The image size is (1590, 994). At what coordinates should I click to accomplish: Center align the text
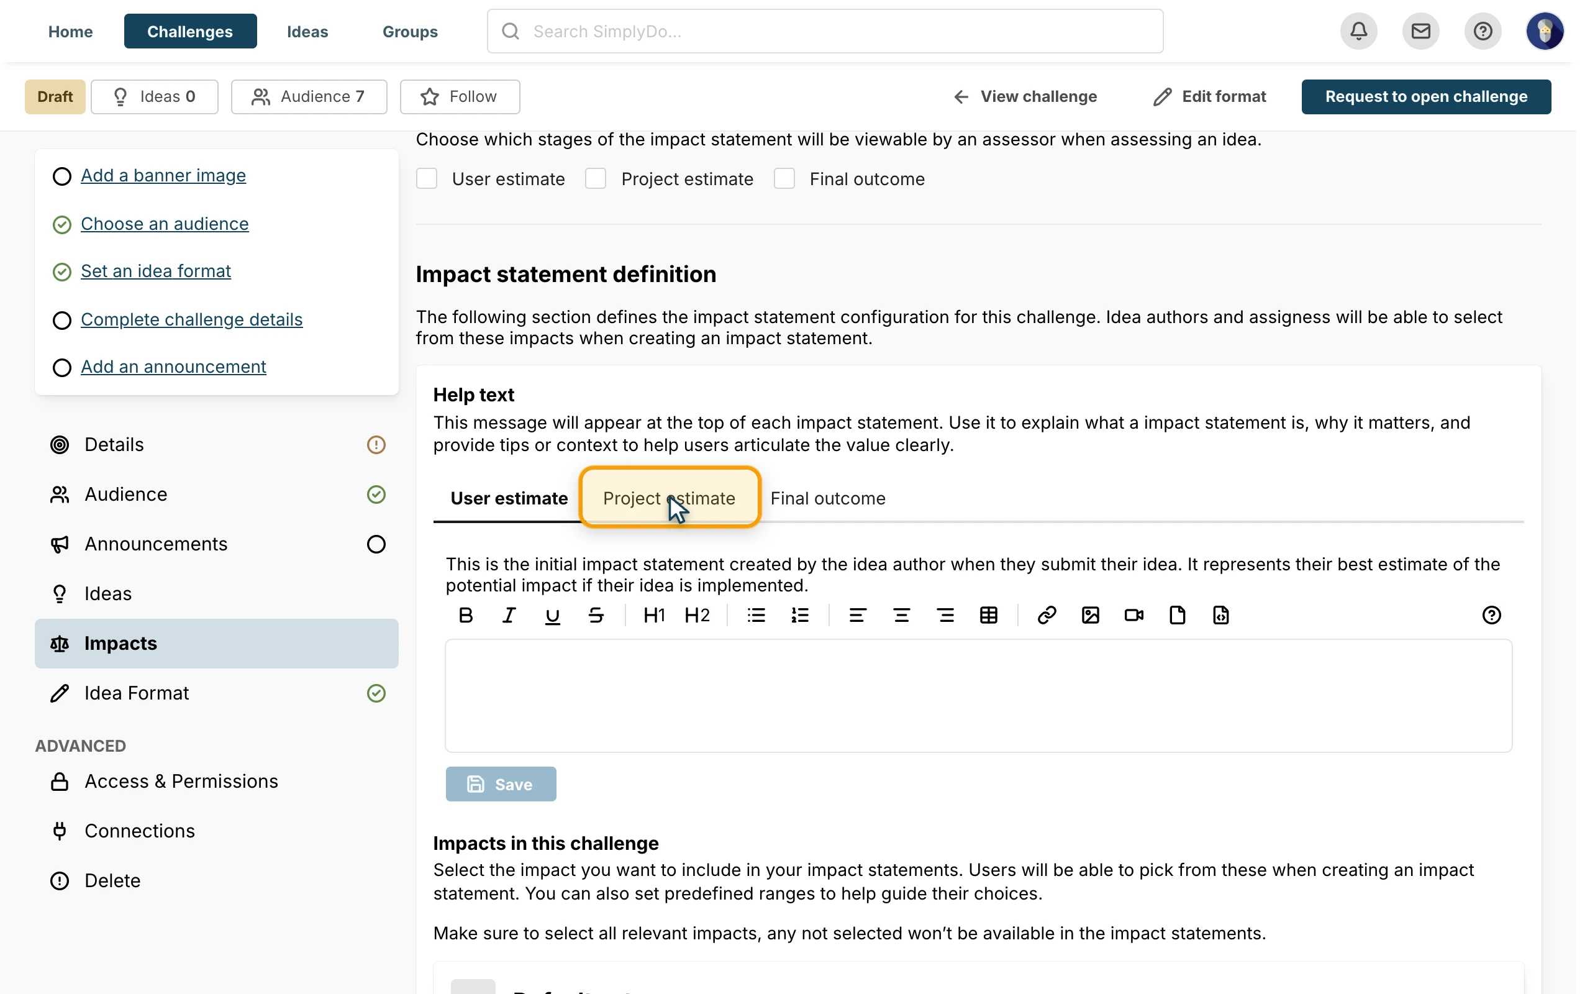[x=901, y=615]
